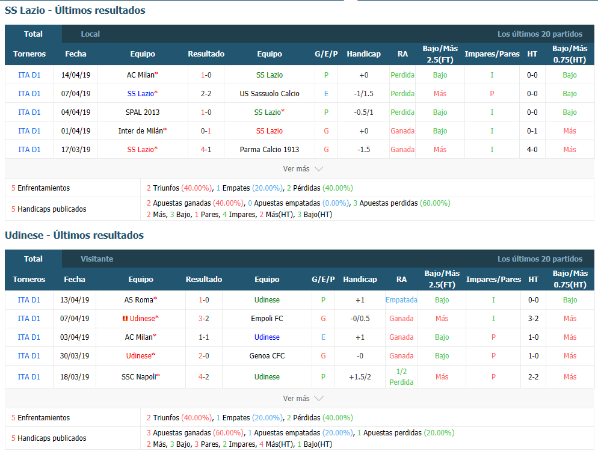The height and width of the screenshot is (454, 598).
Task: Click Empoli FC team name
Action: pyautogui.click(x=267, y=319)
